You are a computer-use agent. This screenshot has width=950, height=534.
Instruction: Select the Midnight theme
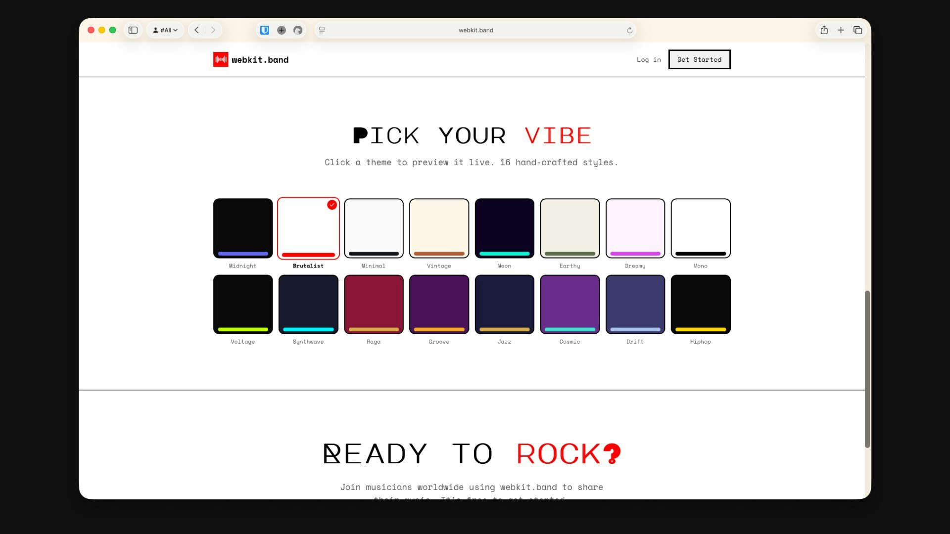click(x=242, y=228)
